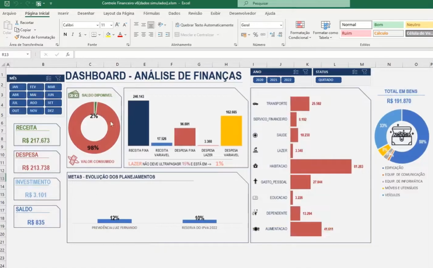Image resolution: width=433 pixels, height=268 pixels.
Task: Switch to the Fórmulas ribbon tab
Action: pyautogui.click(x=151, y=13)
